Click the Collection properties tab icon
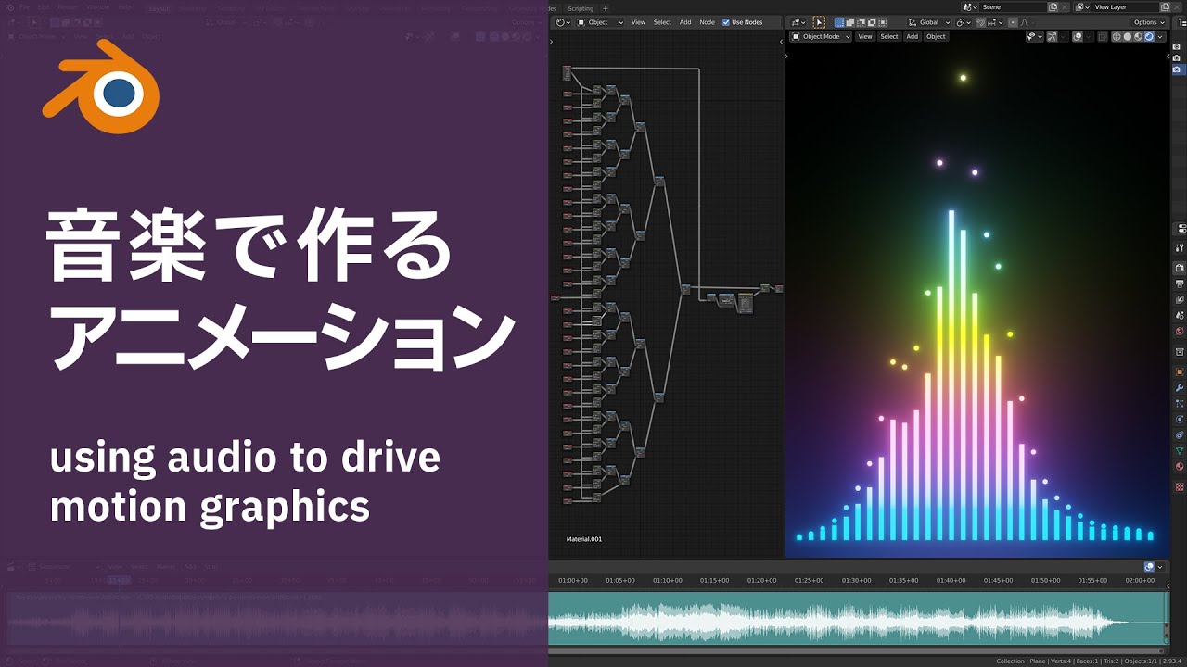Image resolution: width=1187 pixels, height=667 pixels. (1180, 352)
